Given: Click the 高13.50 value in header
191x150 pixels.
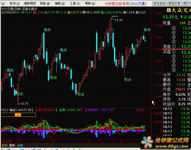Looking at the screenshot, I should pyautogui.click(x=38, y=12).
